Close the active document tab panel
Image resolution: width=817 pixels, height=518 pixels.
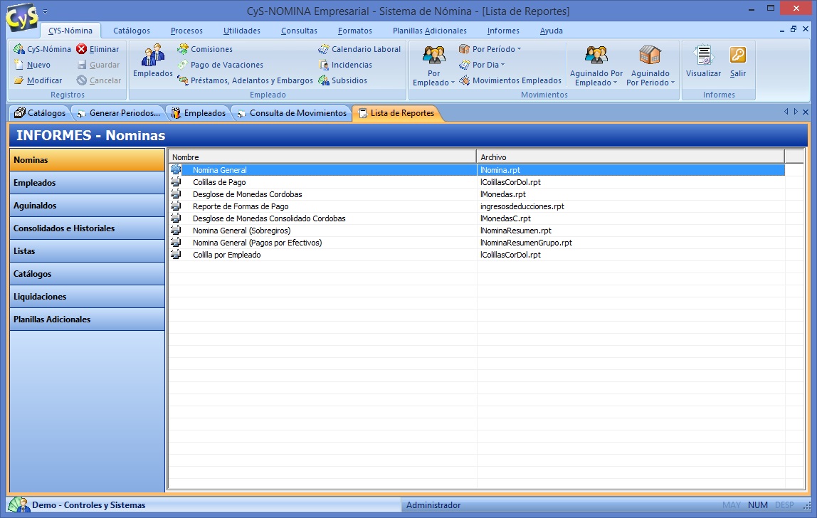[x=806, y=112]
